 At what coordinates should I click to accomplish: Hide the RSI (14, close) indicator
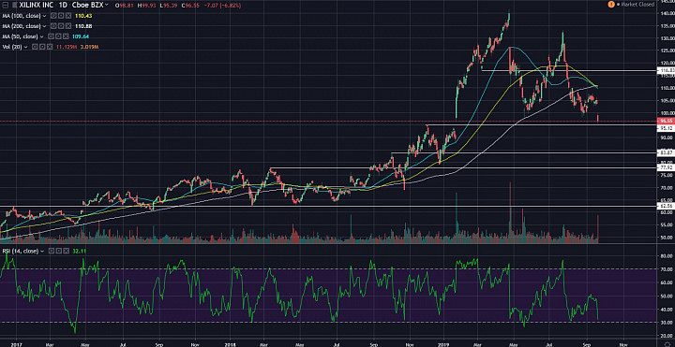(52, 251)
